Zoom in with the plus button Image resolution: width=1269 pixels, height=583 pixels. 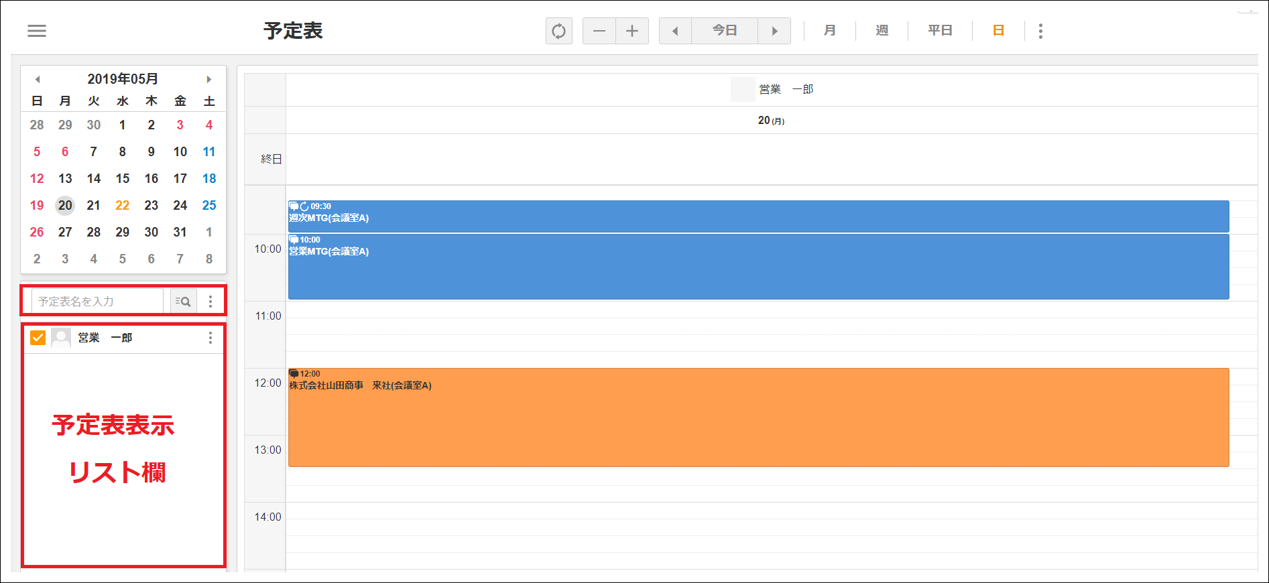point(632,31)
